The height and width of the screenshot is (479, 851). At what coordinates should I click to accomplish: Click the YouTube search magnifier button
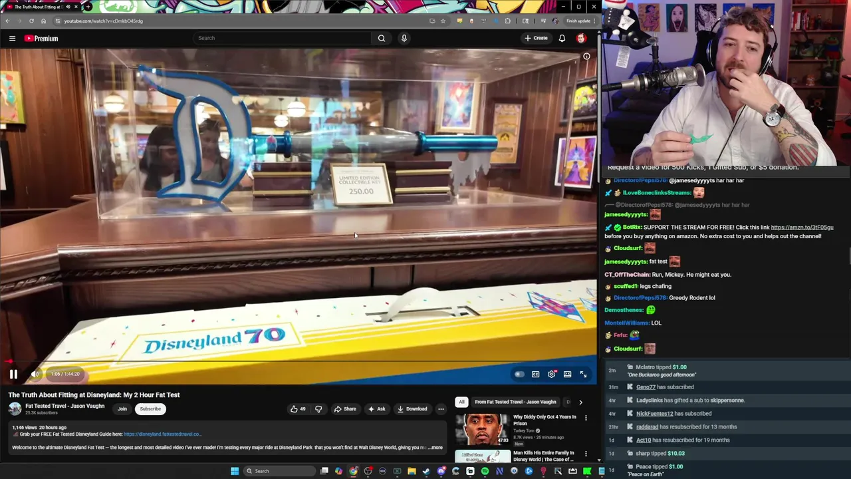382,38
